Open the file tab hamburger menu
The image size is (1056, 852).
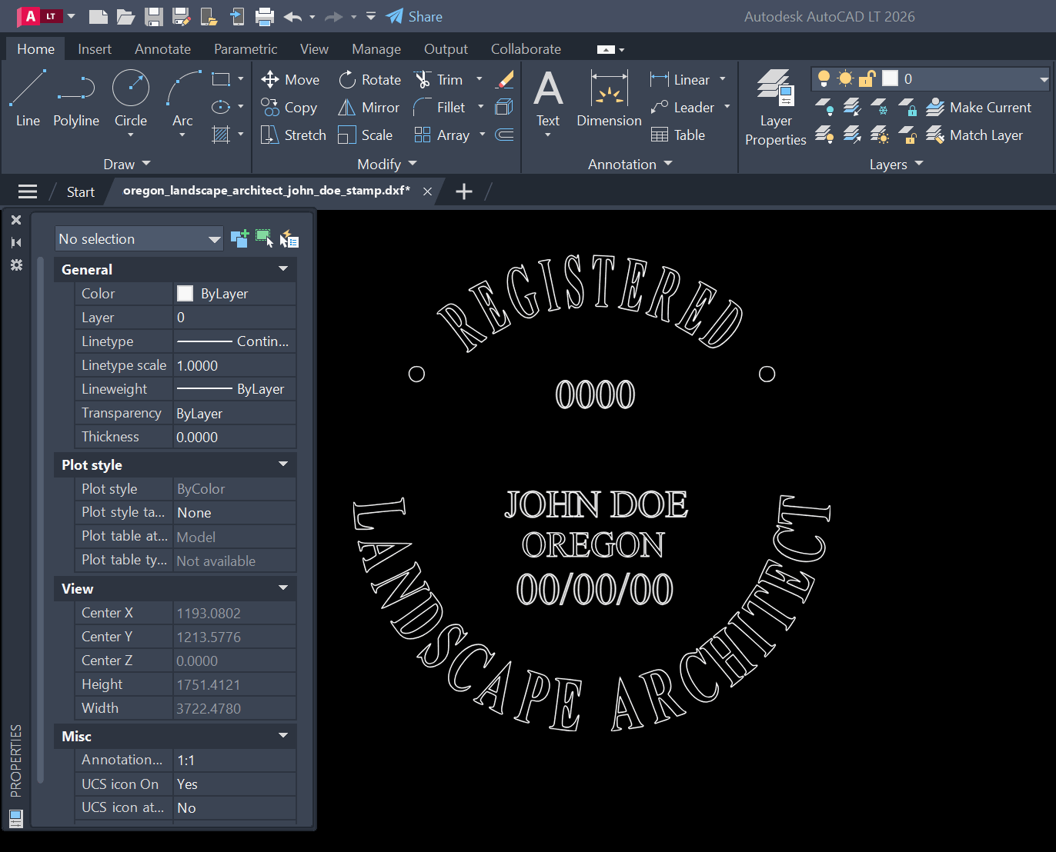tap(28, 191)
